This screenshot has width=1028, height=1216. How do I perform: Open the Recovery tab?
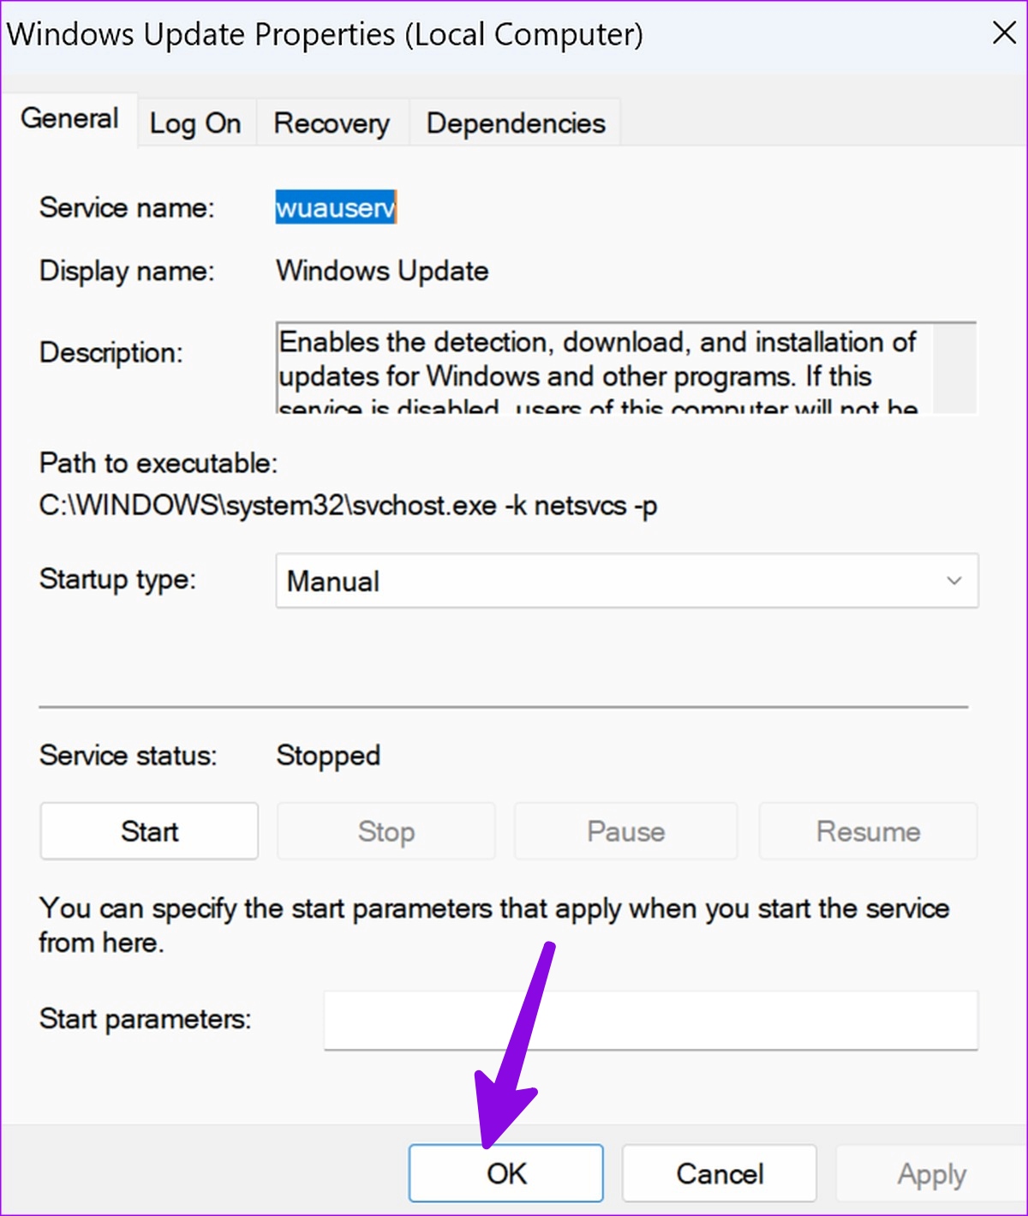(332, 123)
